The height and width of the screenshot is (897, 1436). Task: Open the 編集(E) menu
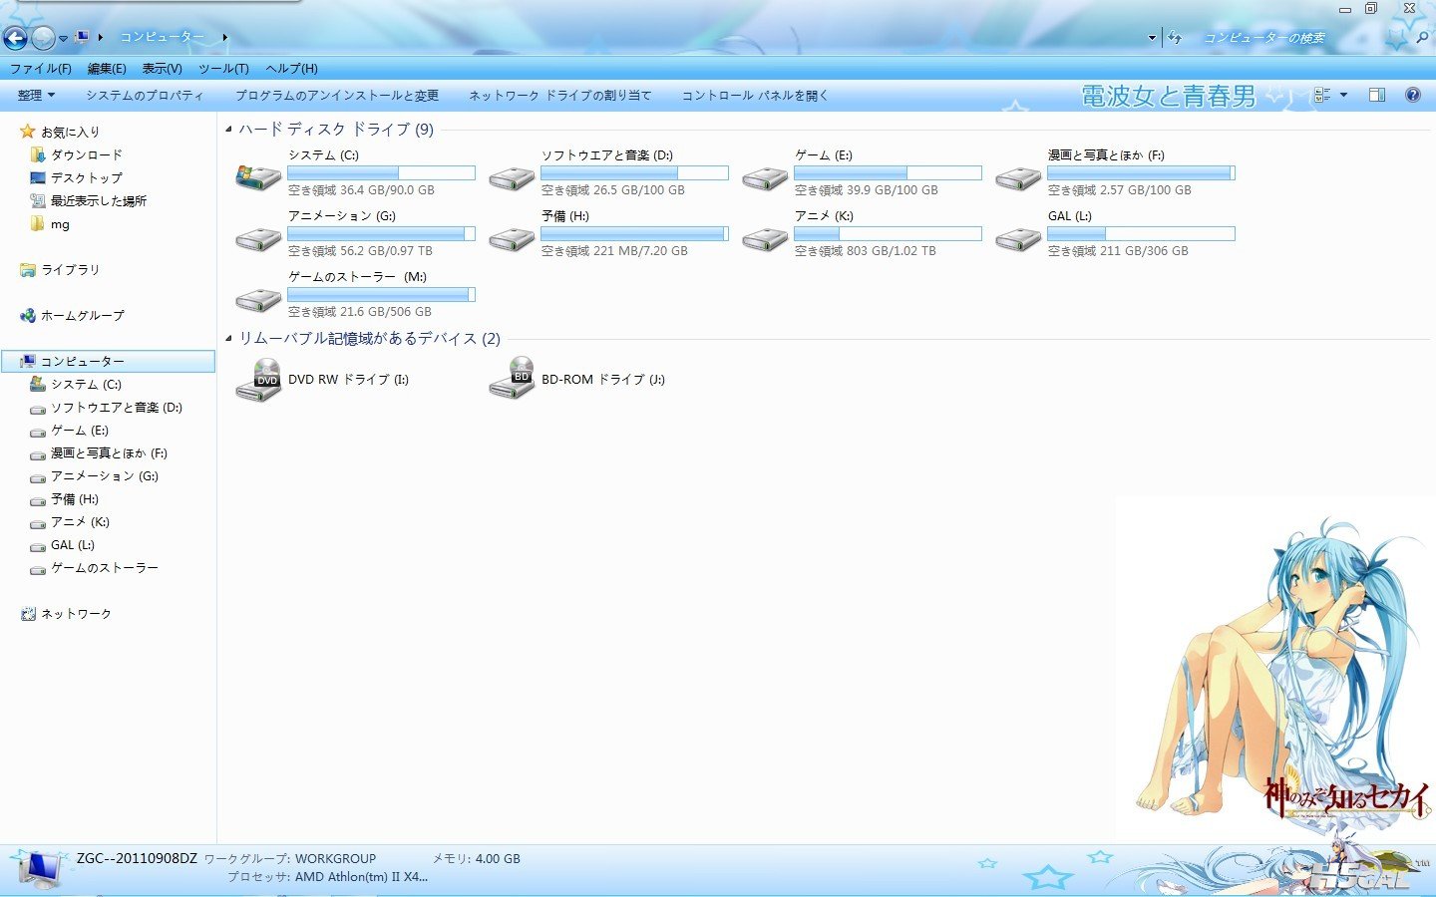pyautogui.click(x=107, y=69)
